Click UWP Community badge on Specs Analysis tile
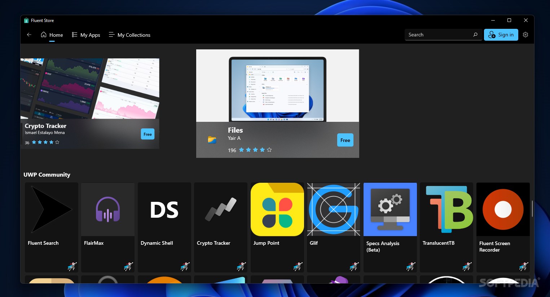The width and height of the screenshot is (550, 297). click(411, 266)
